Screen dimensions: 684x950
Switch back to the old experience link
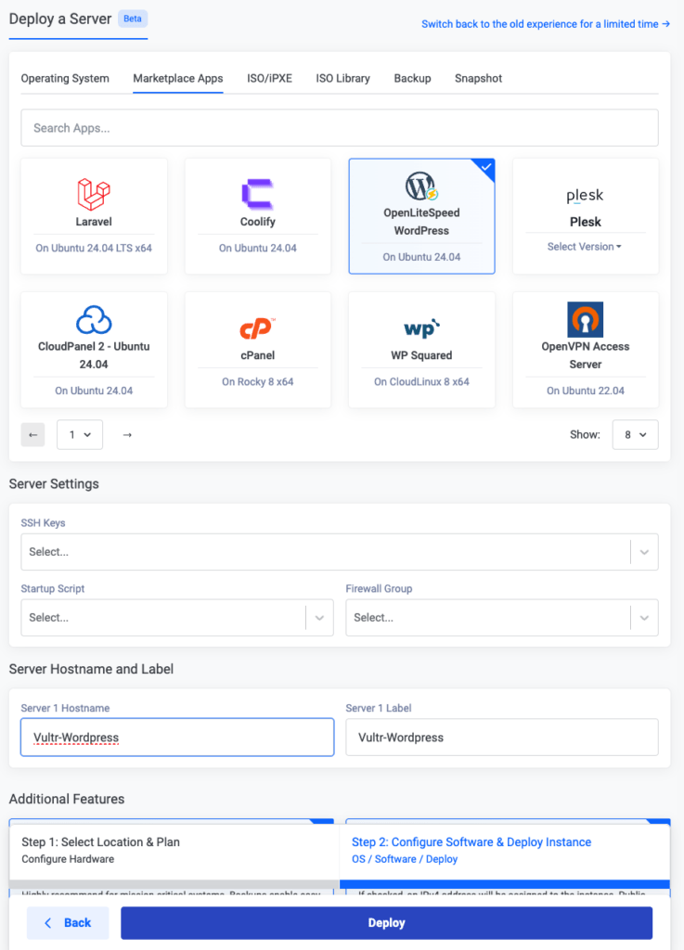(x=546, y=24)
